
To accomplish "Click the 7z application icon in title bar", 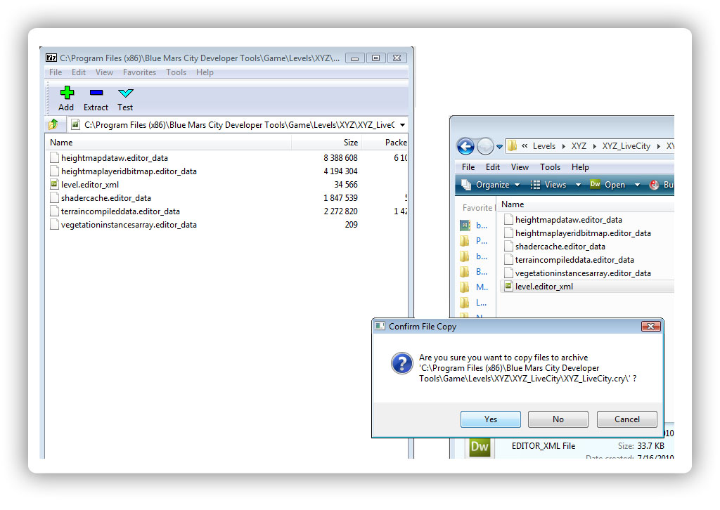I will 51,58.
